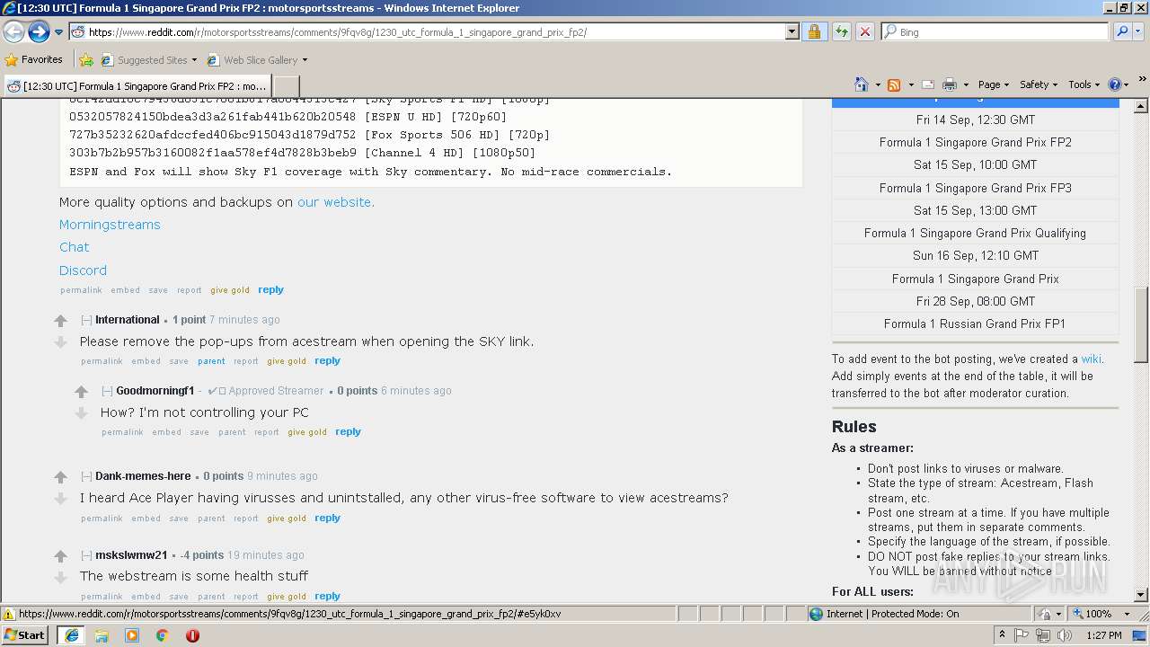The width and height of the screenshot is (1150, 647).
Task: Upvote the mskslwmw21 comment
Action: coord(60,556)
